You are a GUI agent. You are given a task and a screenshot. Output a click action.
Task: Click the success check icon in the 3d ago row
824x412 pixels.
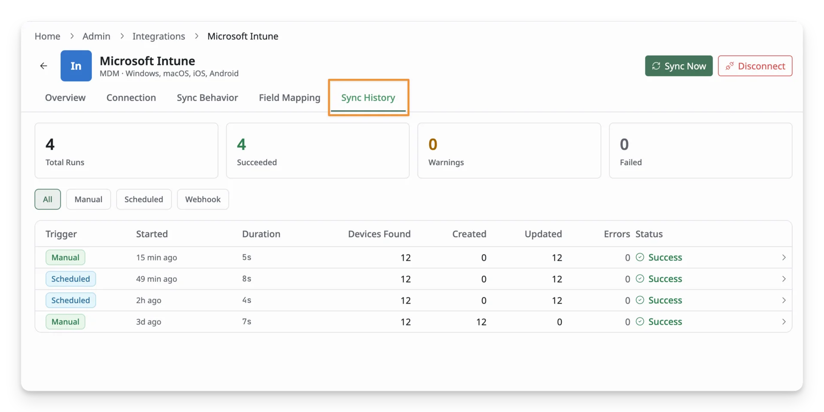(639, 322)
